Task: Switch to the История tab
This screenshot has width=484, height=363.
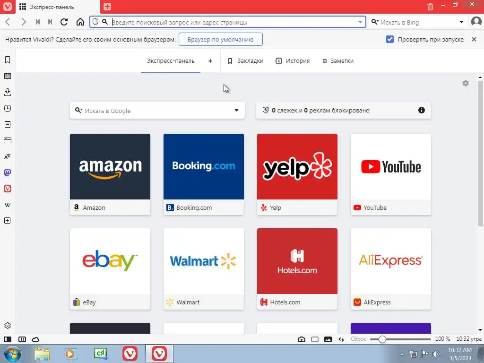Action: (293, 61)
